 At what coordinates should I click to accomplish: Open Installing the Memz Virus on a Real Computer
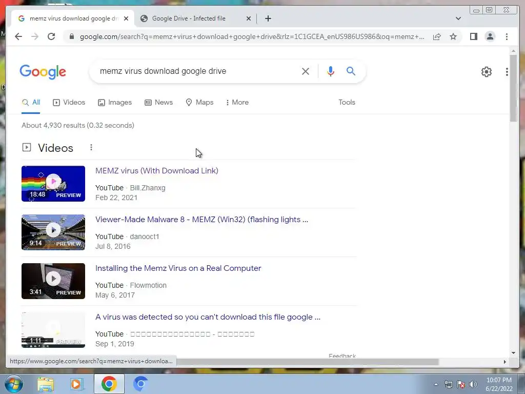[178, 268]
